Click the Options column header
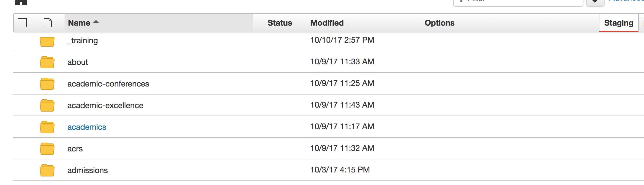 coord(439,23)
